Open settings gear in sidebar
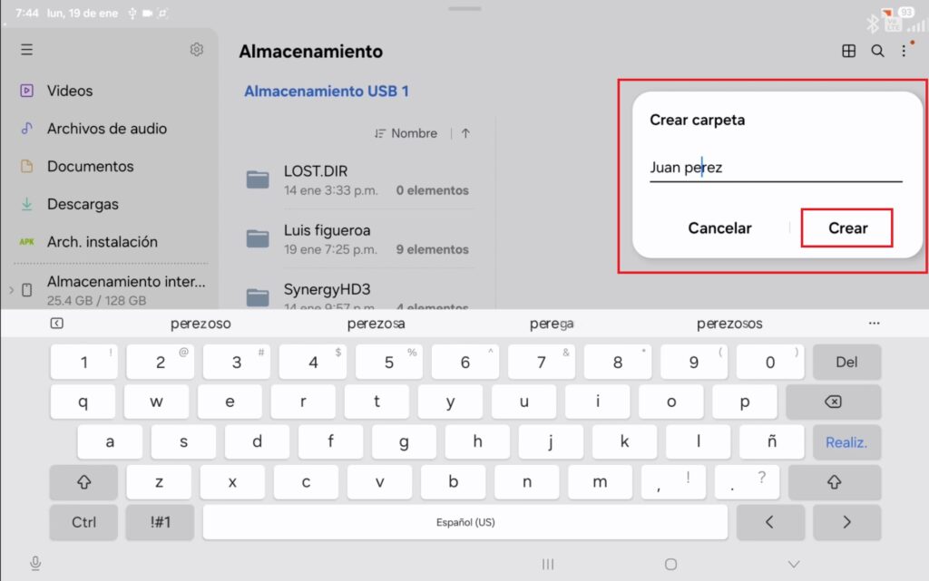This screenshot has height=581, width=929. (196, 50)
